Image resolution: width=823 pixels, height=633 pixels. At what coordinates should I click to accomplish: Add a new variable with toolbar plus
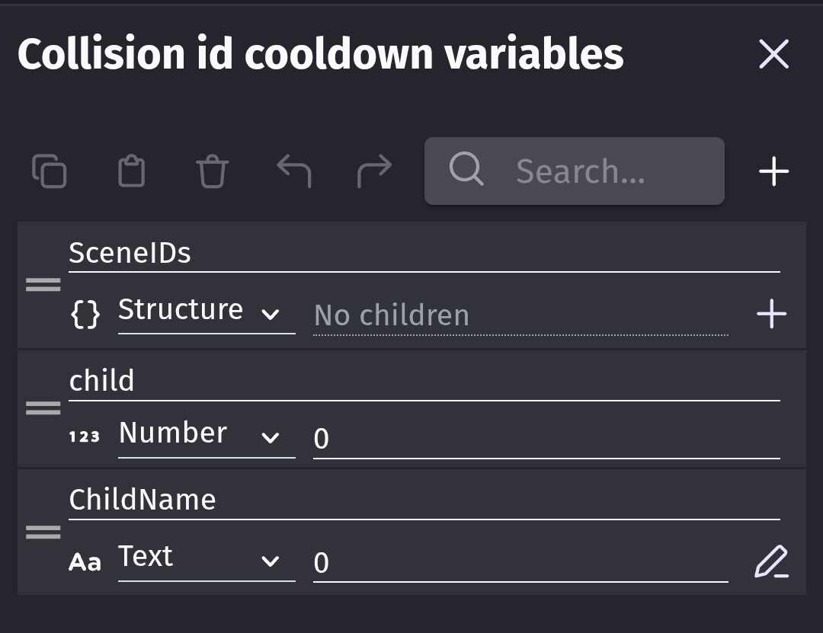(773, 171)
